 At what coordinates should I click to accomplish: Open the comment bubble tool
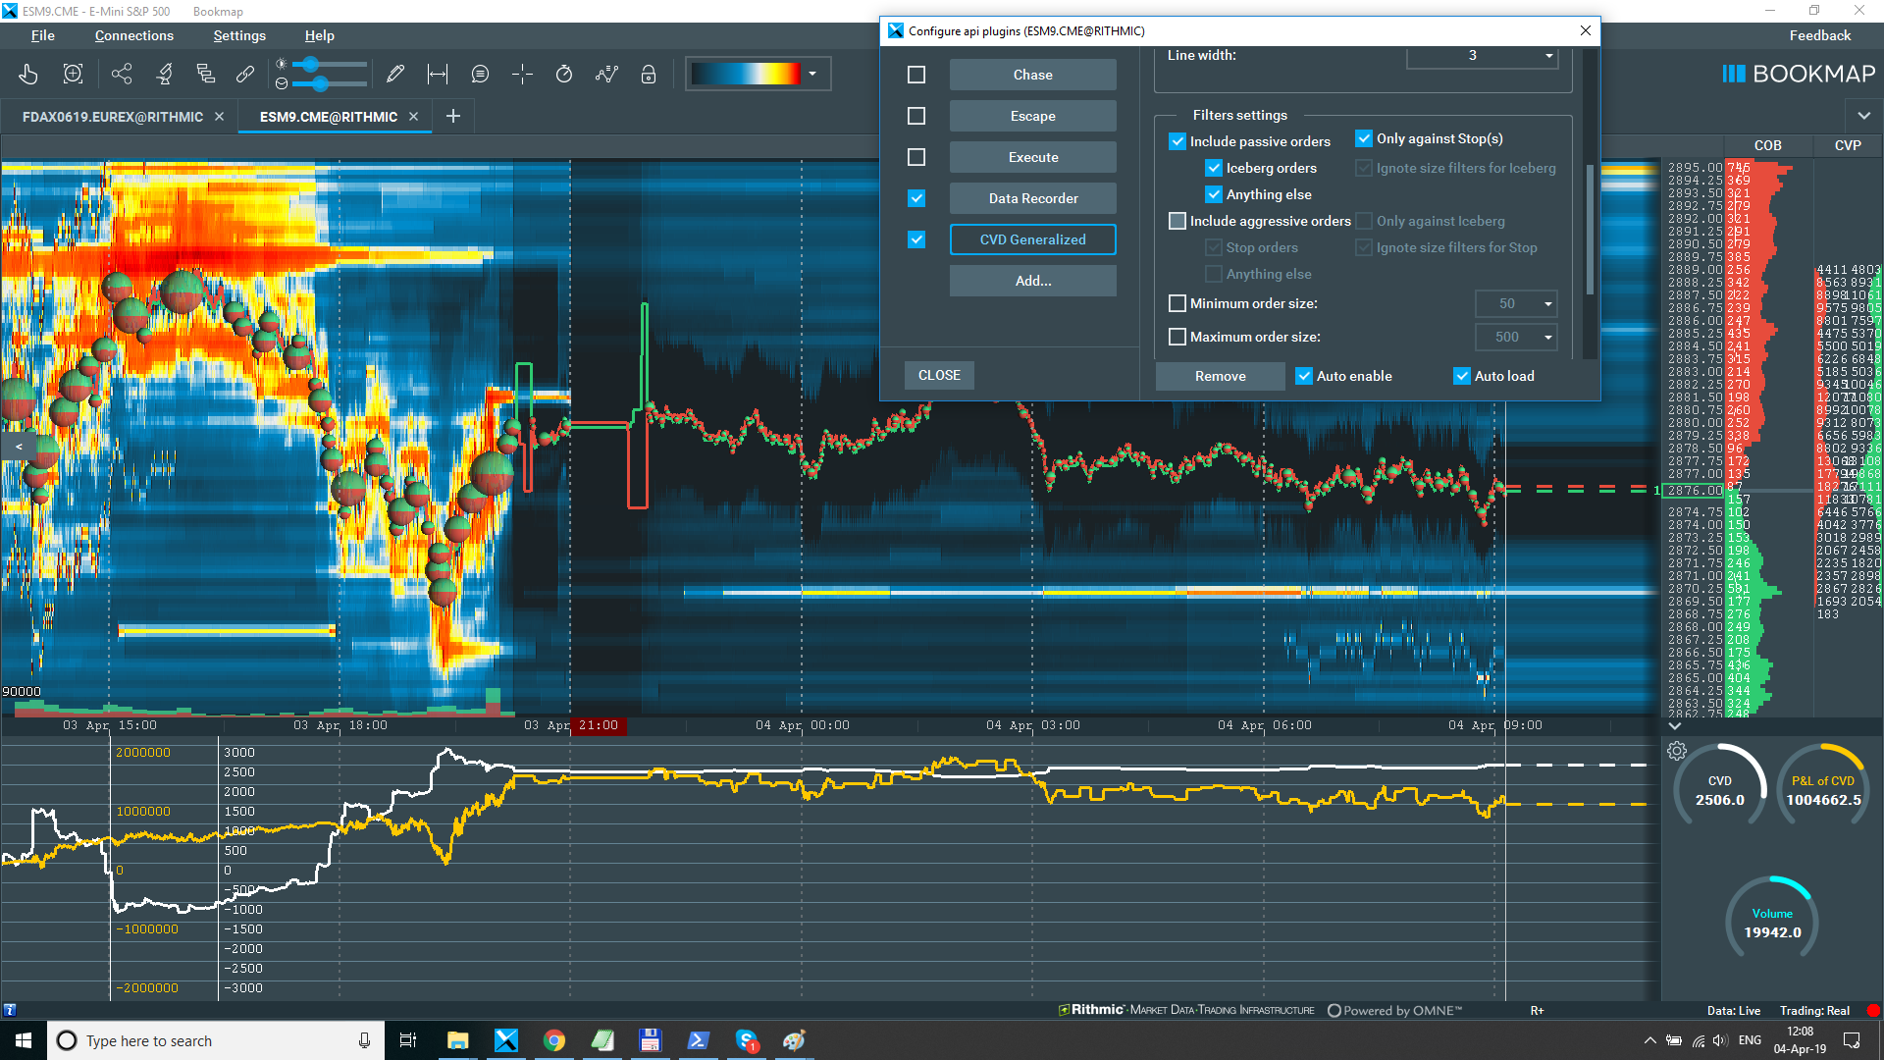480,74
